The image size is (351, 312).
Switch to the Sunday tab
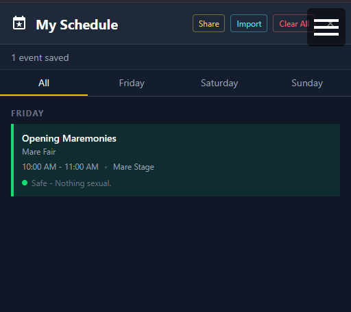307,83
